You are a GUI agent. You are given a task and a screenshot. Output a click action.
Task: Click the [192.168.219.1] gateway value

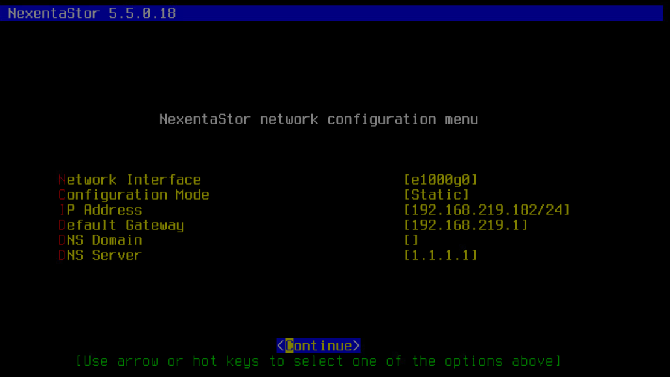point(466,225)
